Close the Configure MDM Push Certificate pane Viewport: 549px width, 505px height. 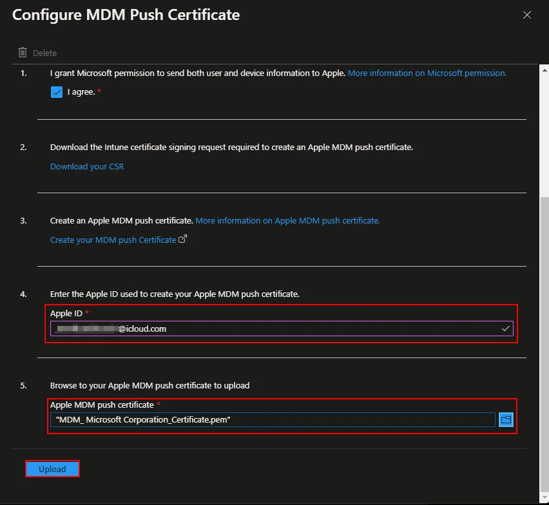pos(526,15)
